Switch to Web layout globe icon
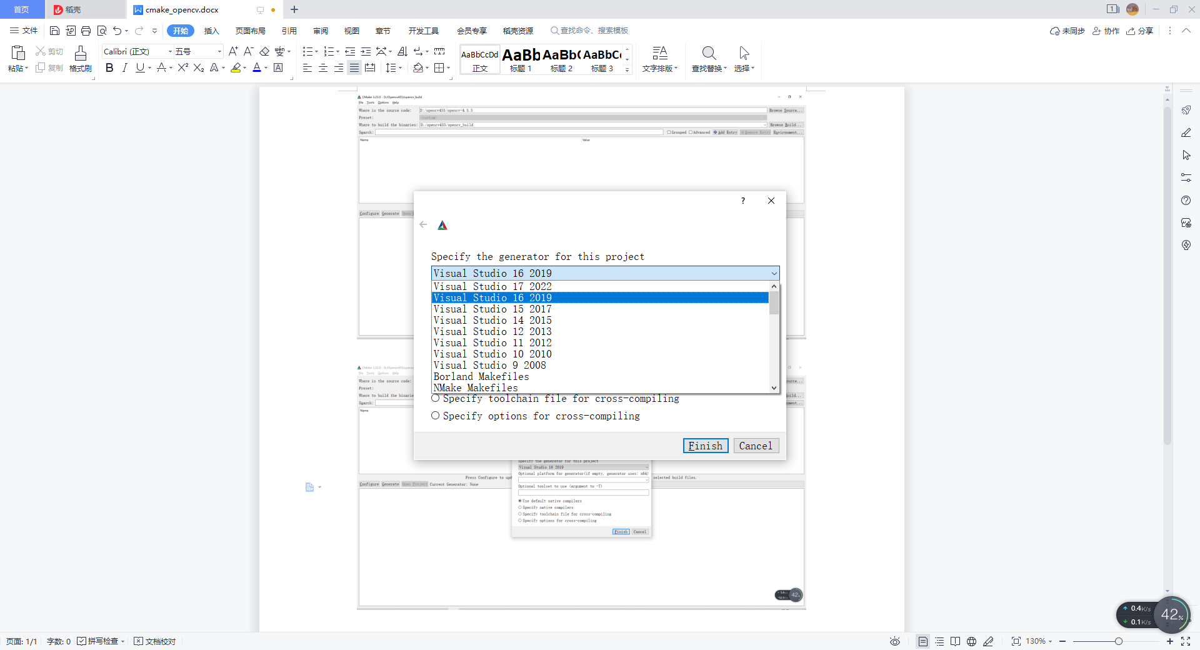 971,641
